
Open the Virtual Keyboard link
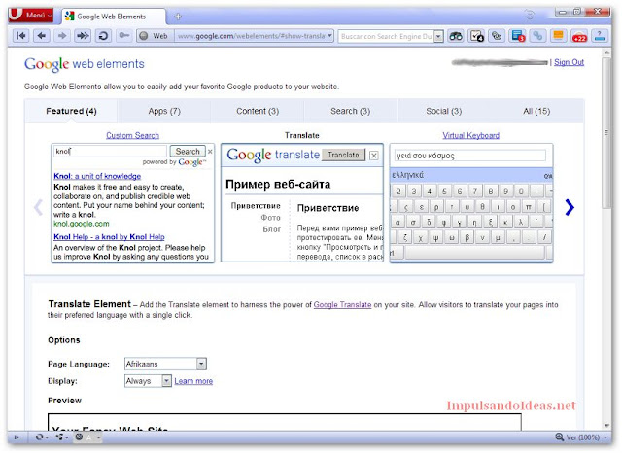[x=470, y=135]
